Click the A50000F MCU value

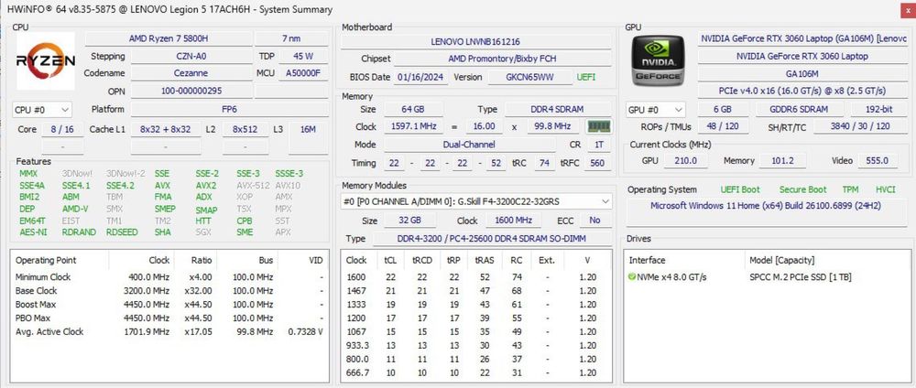click(303, 73)
